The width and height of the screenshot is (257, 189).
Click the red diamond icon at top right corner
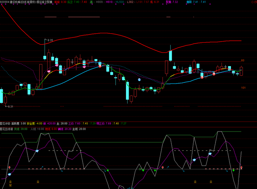point(252,2)
